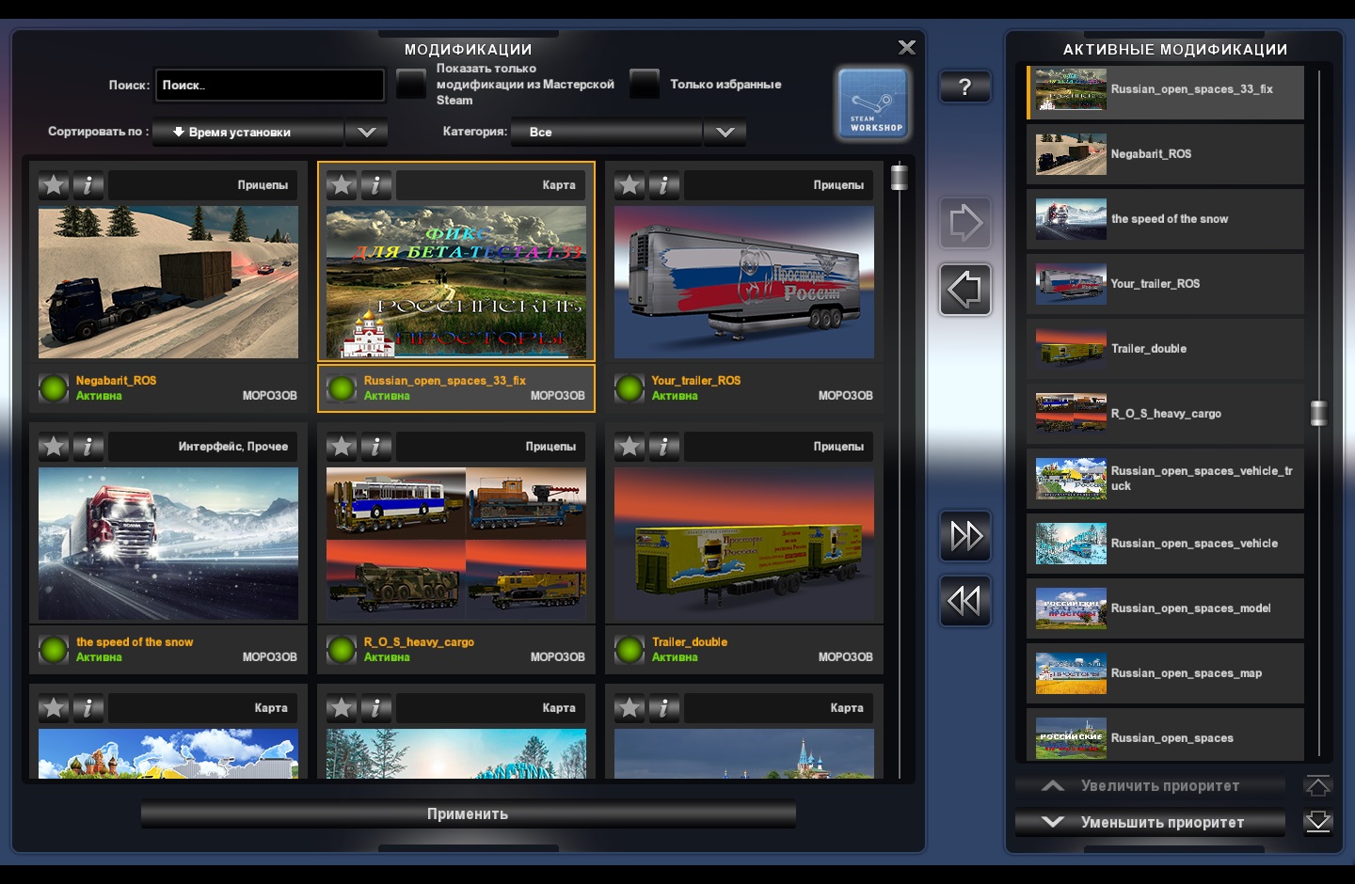Viewport: 1355px width, 884px height.
Task: Move mod to top priority icon
Action: pyautogui.click(x=1318, y=785)
